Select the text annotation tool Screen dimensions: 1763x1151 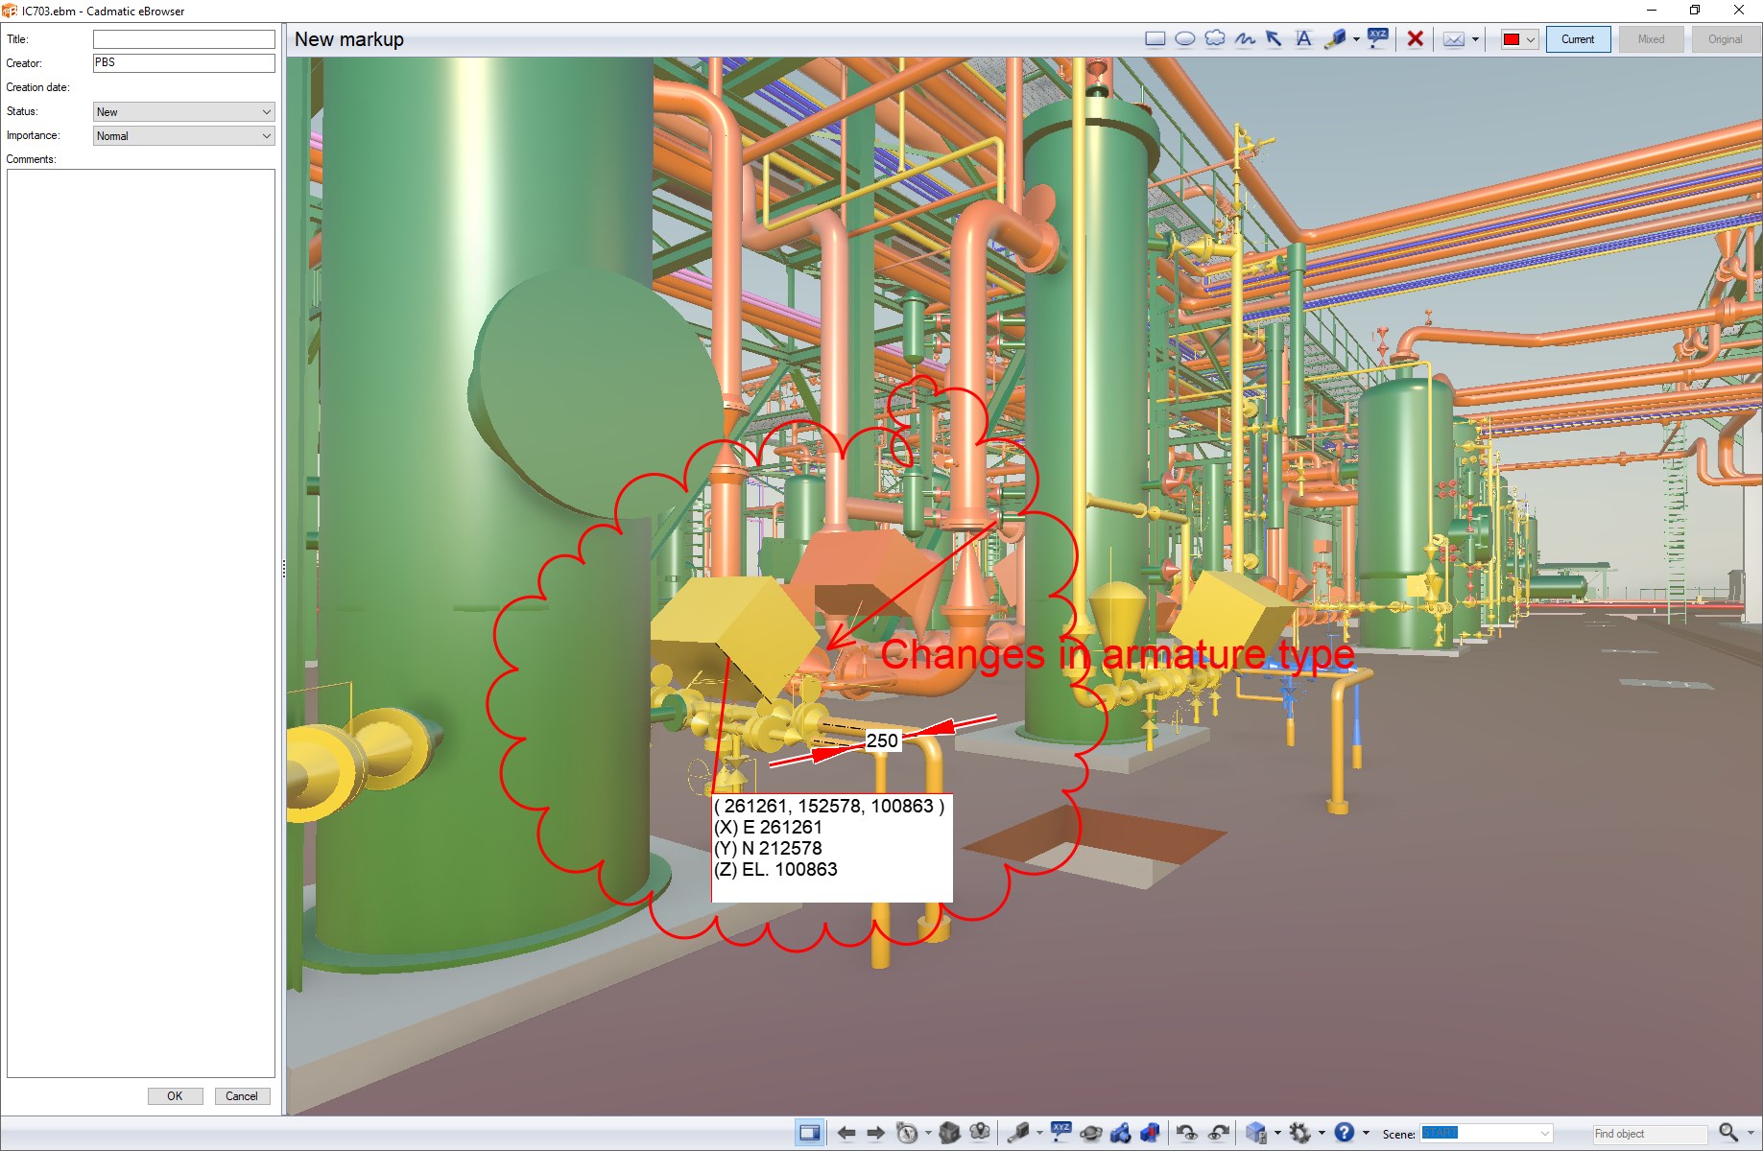(x=1303, y=39)
